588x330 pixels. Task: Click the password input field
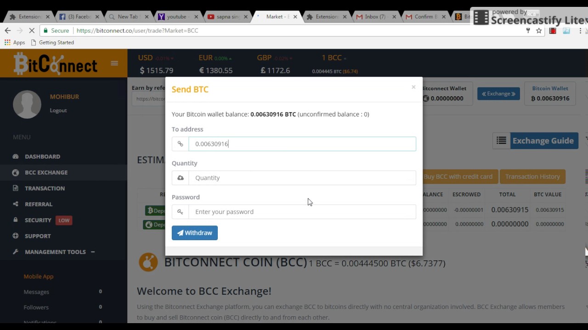click(x=302, y=212)
